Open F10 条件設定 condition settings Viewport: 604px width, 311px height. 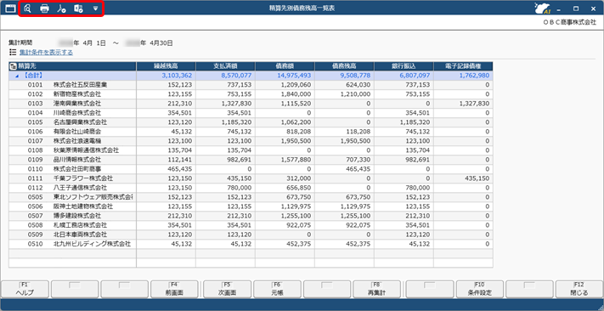tap(479, 289)
